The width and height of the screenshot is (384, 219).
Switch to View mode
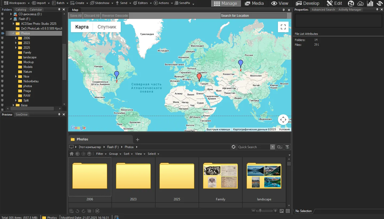coord(280,3)
